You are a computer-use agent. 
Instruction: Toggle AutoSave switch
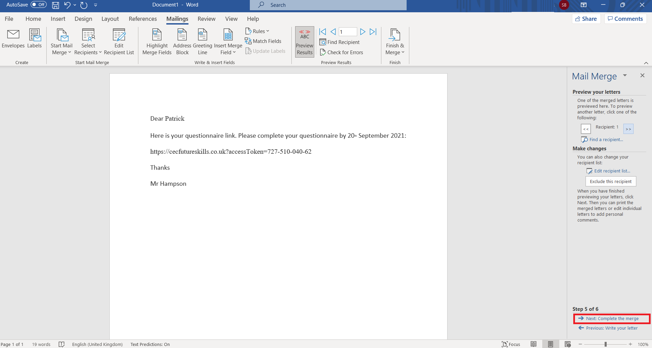(x=39, y=5)
